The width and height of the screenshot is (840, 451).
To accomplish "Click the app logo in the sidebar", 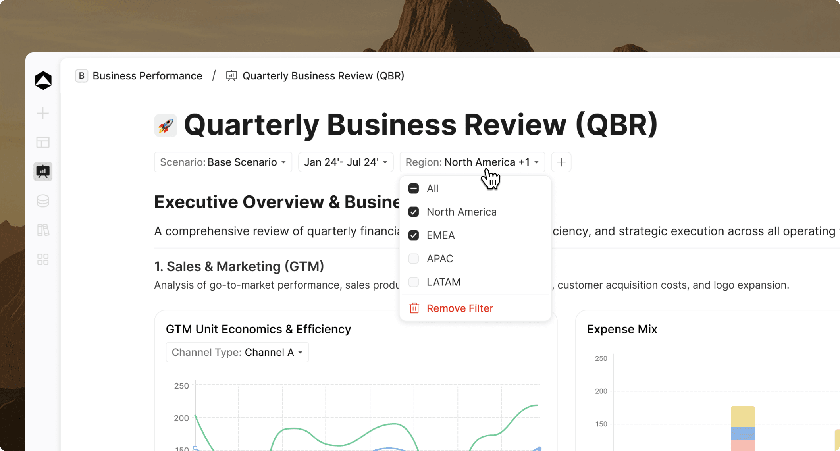I will (x=43, y=81).
